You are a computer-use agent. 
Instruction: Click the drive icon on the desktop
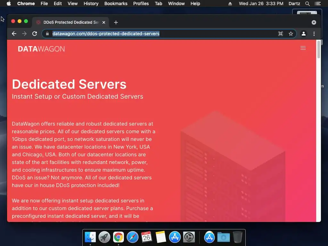[x=307, y=12]
